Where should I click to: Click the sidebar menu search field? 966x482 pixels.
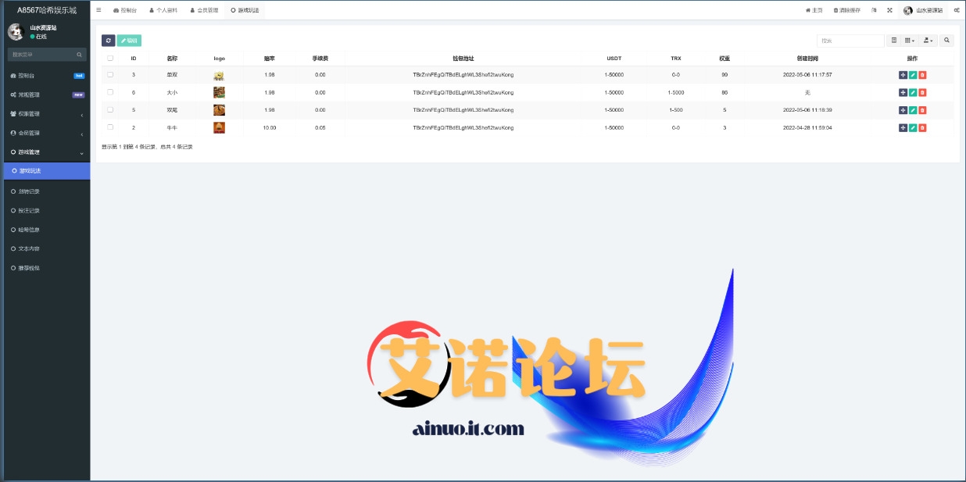click(41, 55)
